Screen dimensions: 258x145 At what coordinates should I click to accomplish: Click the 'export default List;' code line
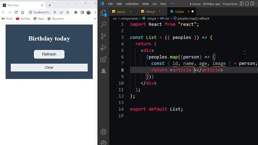(x=156, y=109)
